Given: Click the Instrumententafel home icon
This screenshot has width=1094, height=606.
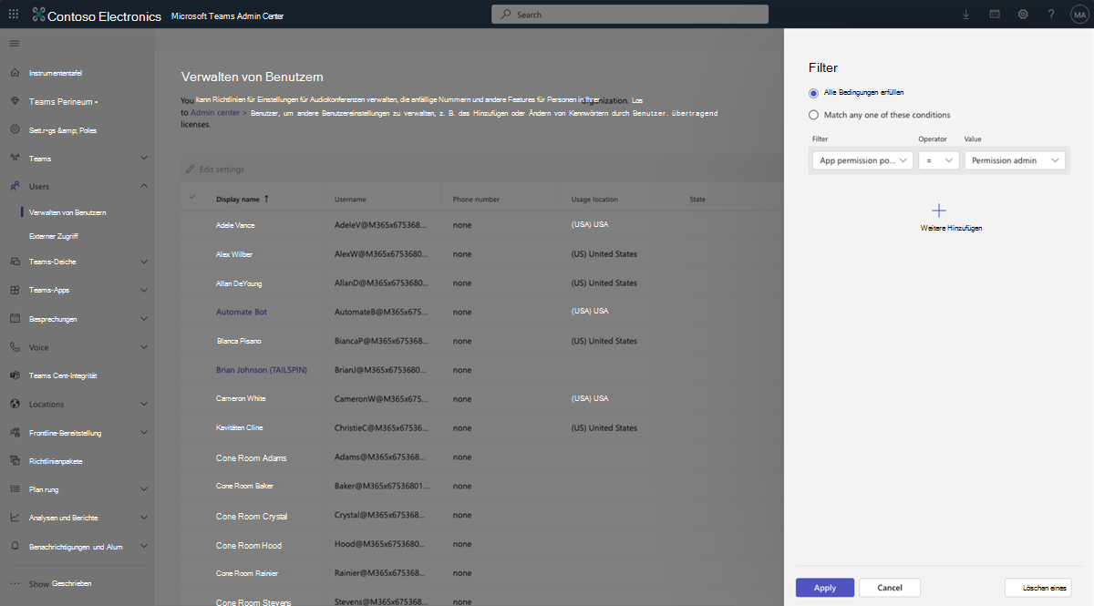Looking at the screenshot, I should 15,73.
